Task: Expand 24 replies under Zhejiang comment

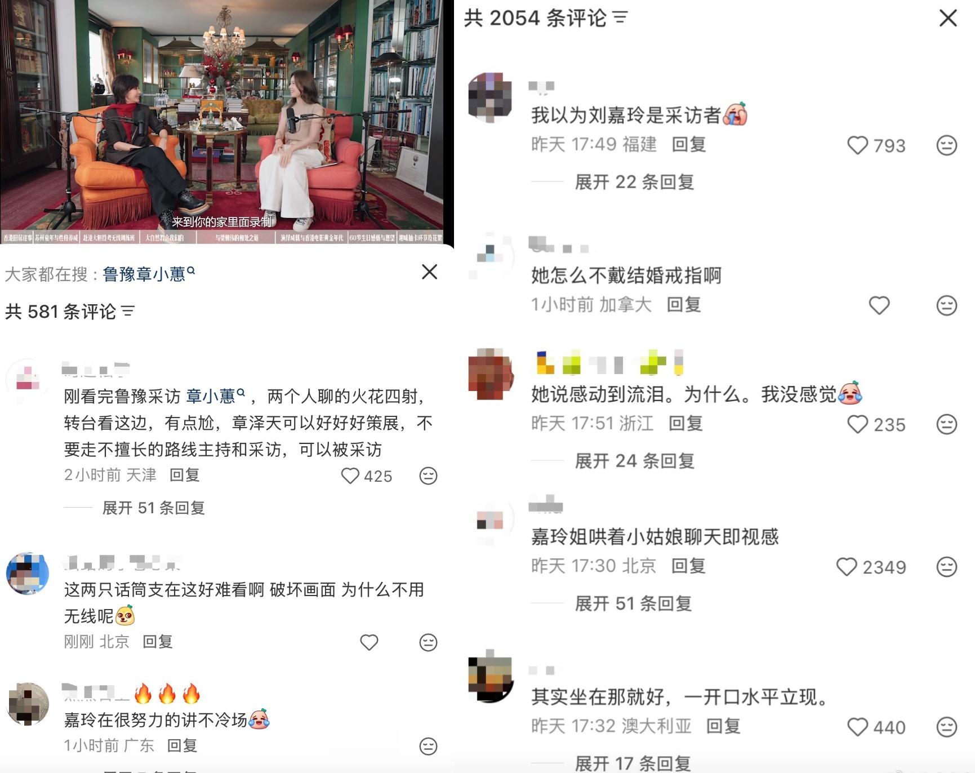Action: pos(634,461)
